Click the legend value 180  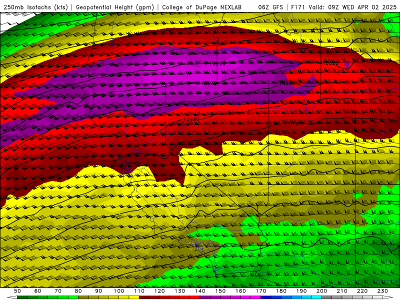[x=281, y=291]
